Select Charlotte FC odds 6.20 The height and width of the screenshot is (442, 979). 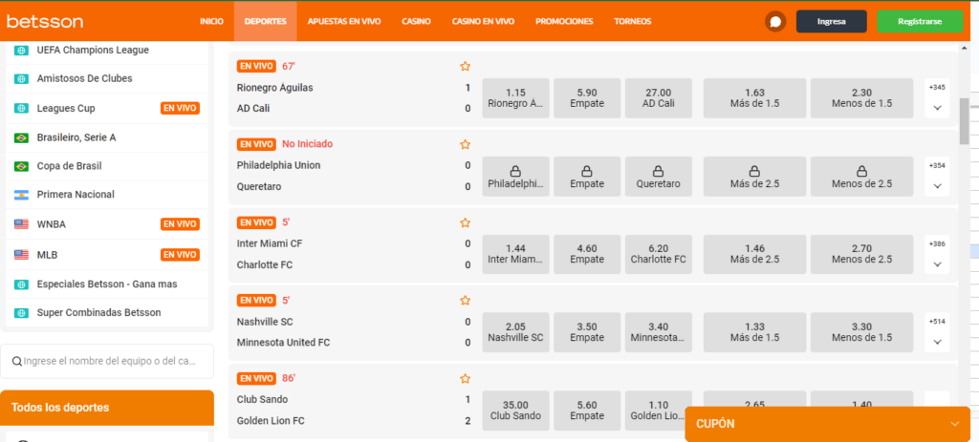pos(658,255)
